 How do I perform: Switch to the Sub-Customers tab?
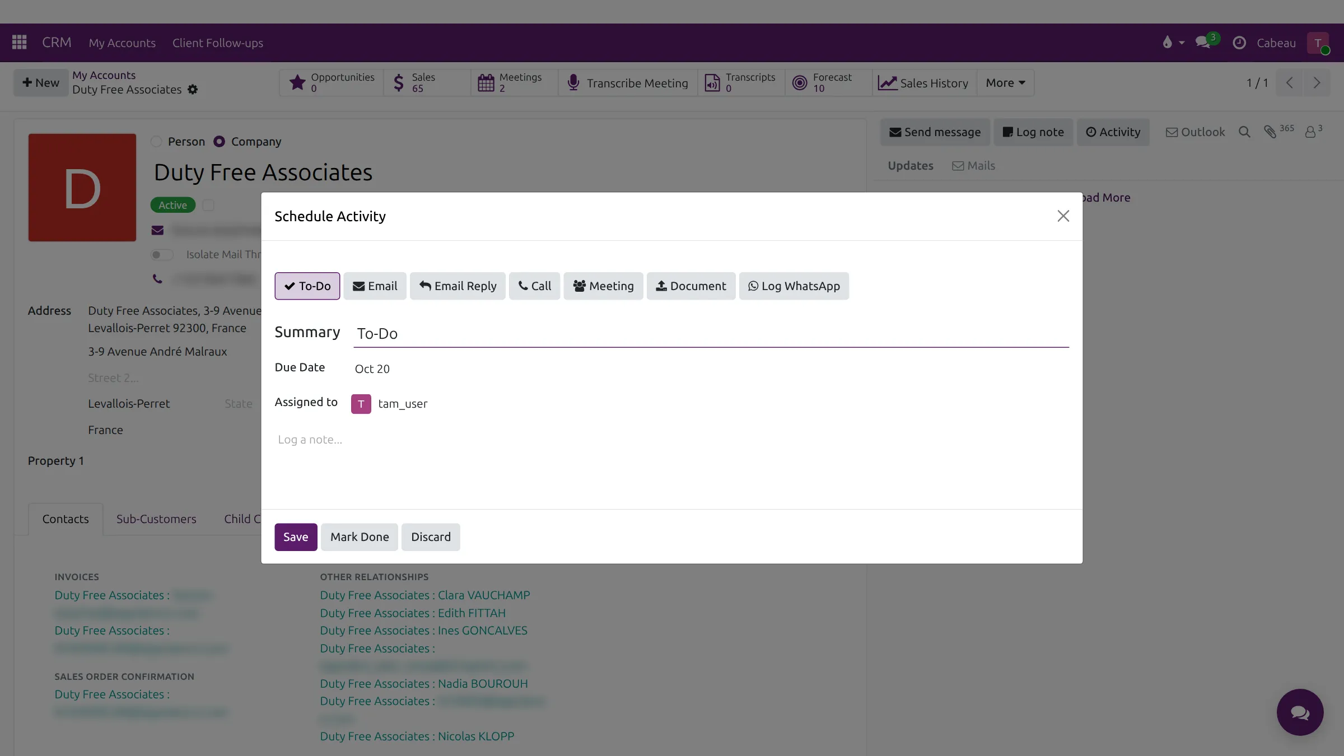click(x=156, y=519)
